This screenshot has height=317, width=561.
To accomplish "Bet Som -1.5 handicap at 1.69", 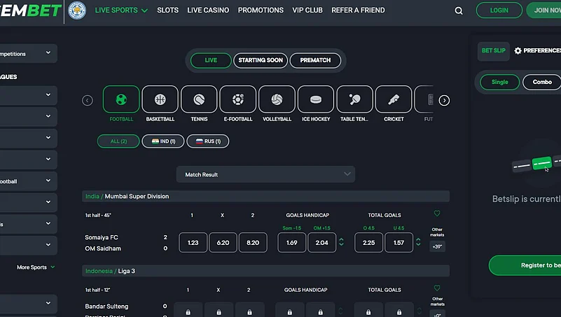I will [x=292, y=243].
